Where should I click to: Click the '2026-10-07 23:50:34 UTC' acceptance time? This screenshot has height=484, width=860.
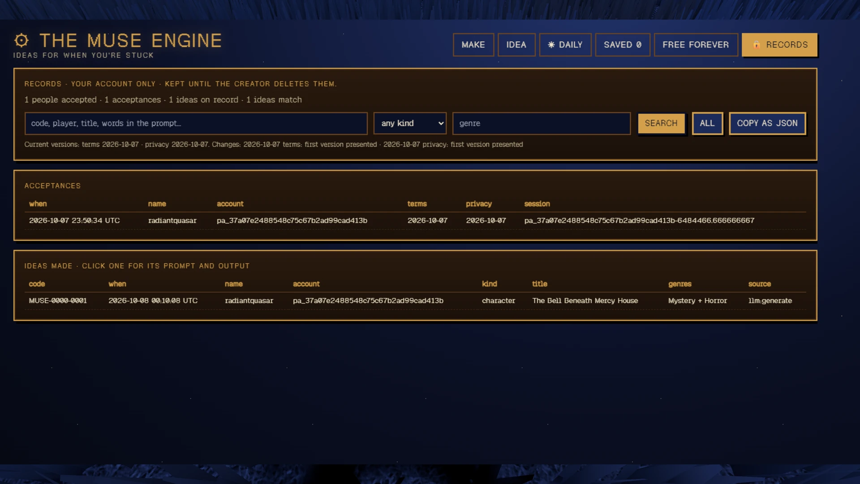[x=74, y=220]
